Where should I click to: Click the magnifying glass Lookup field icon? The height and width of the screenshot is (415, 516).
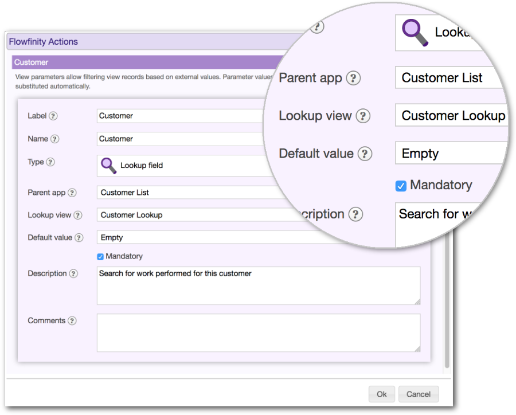pos(108,166)
